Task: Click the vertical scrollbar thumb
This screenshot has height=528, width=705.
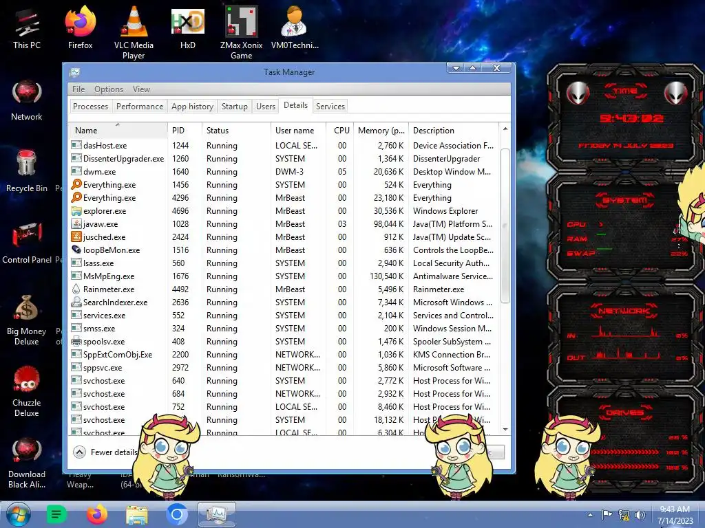Action: pos(505,225)
